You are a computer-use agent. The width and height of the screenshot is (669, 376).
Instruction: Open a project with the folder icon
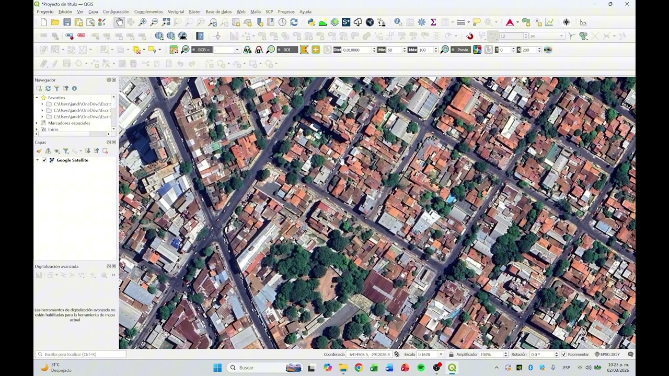pos(55,22)
